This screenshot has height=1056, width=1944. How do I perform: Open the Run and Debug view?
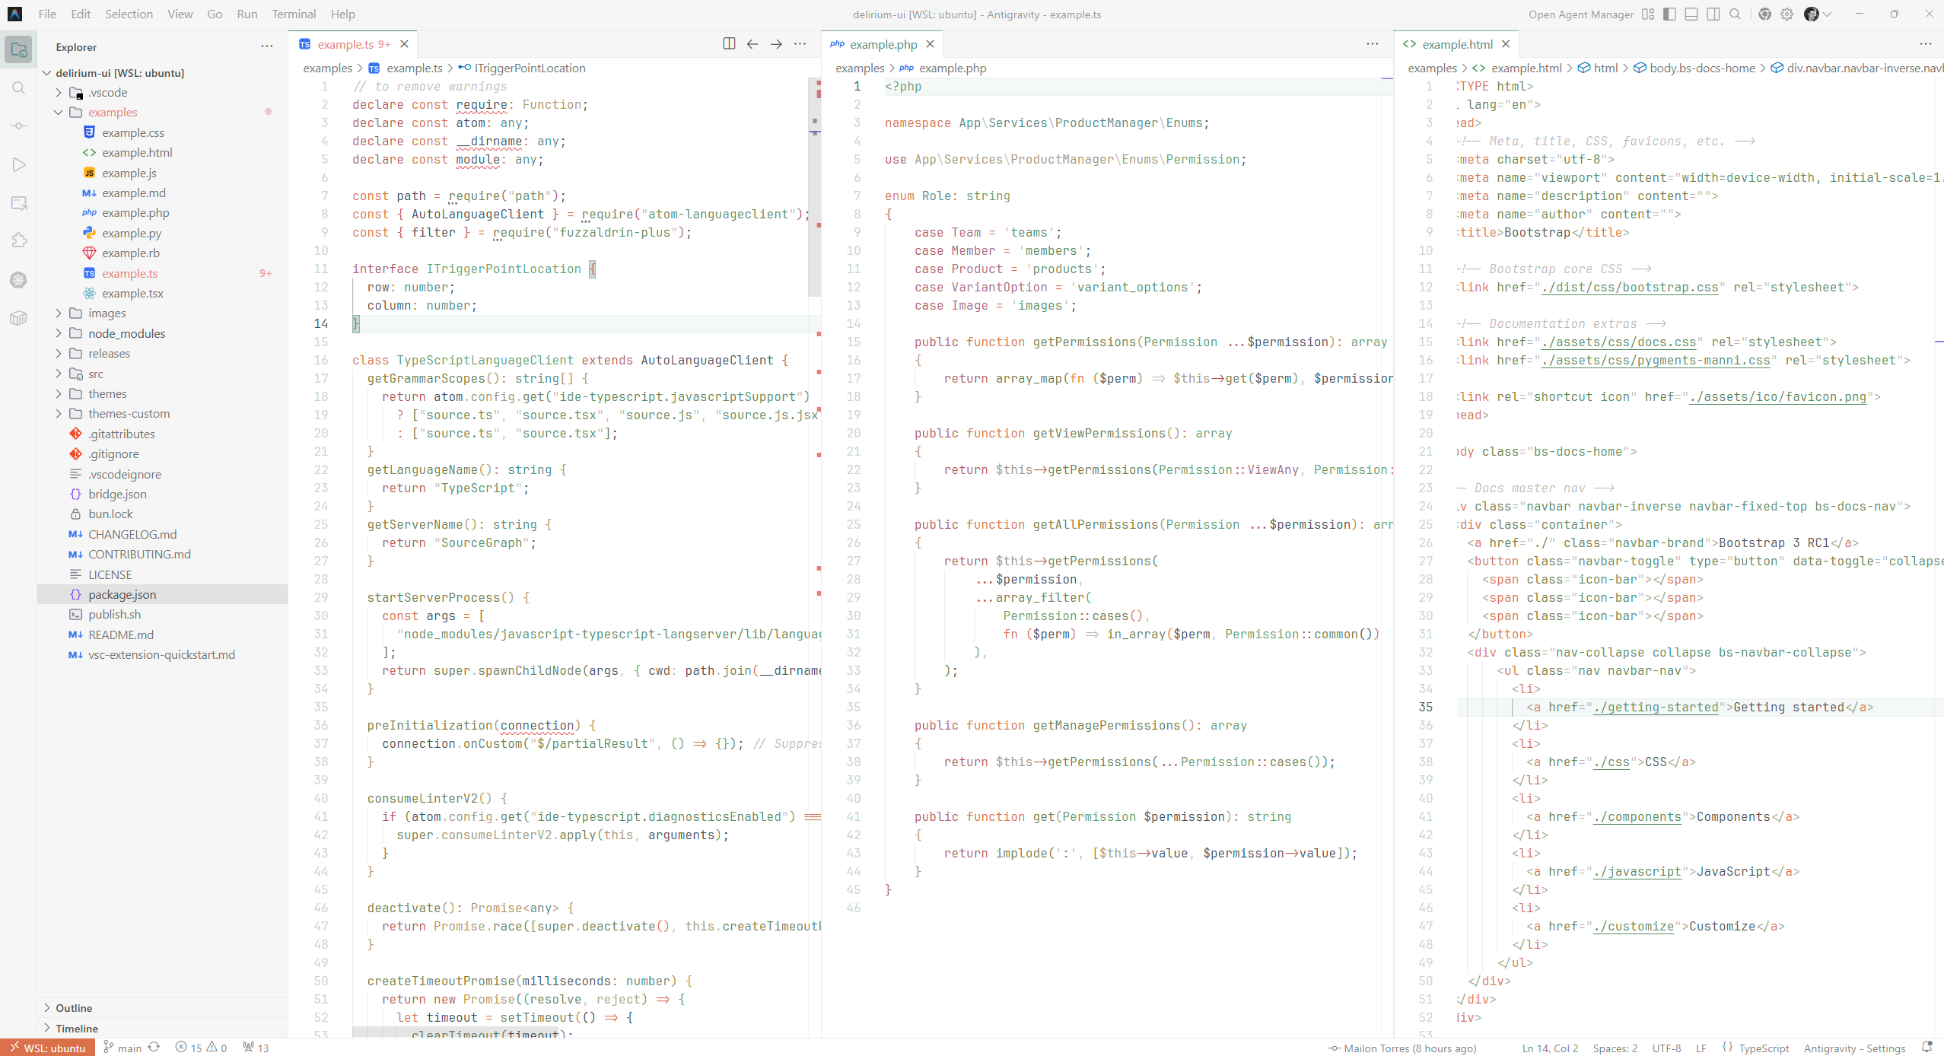pyautogui.click(x=18, y=165)
